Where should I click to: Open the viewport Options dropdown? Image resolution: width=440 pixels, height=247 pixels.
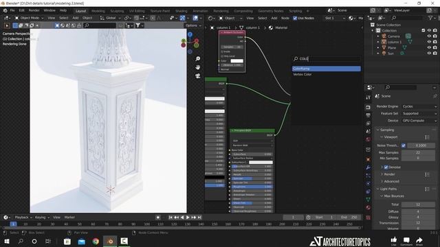click(x=193, y=25)
